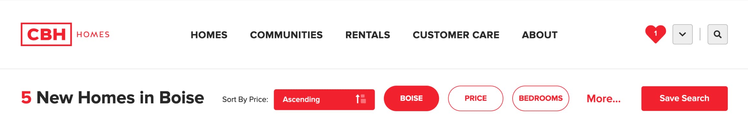The width and height of the screenshot is (748, 127).
Task: Open the Ascending sort order dropdown
Action: click(324, 100)
